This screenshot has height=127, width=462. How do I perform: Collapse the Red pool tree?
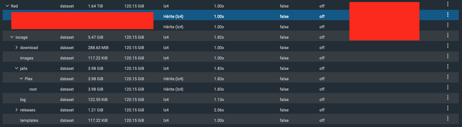coord(7,6)
